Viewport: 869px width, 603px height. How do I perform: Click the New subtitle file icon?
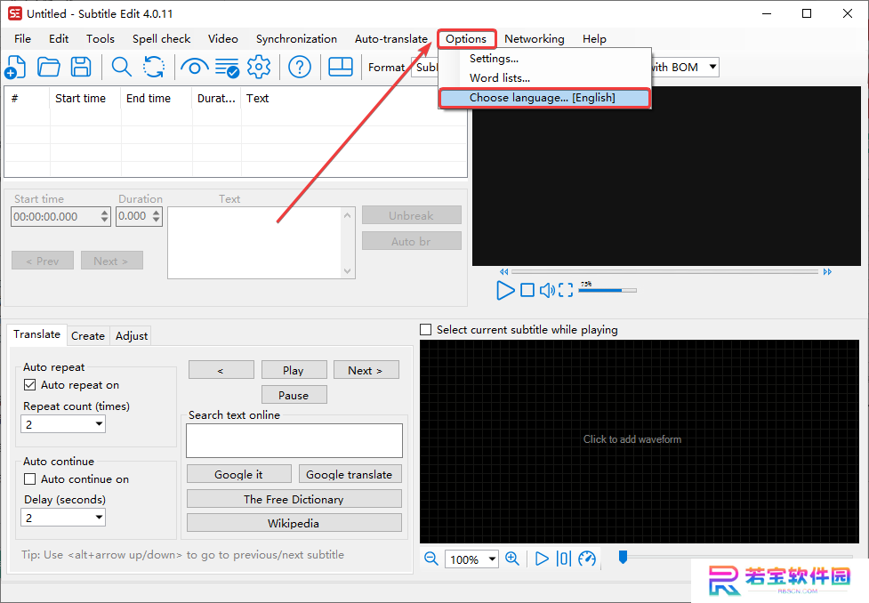(15, 67)
